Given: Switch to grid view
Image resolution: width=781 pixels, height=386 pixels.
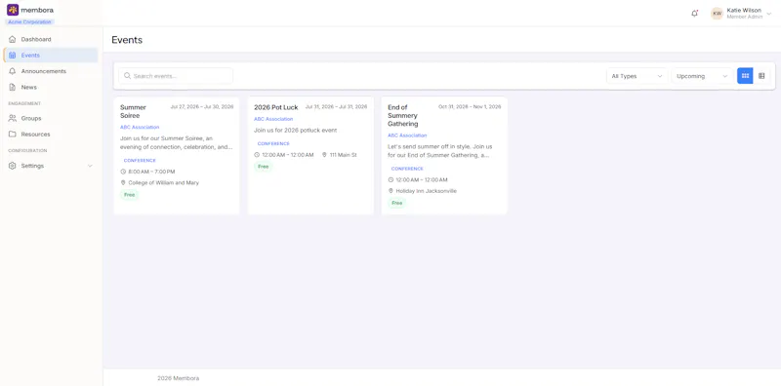Looking at the screenshot, I should [745, 76].
